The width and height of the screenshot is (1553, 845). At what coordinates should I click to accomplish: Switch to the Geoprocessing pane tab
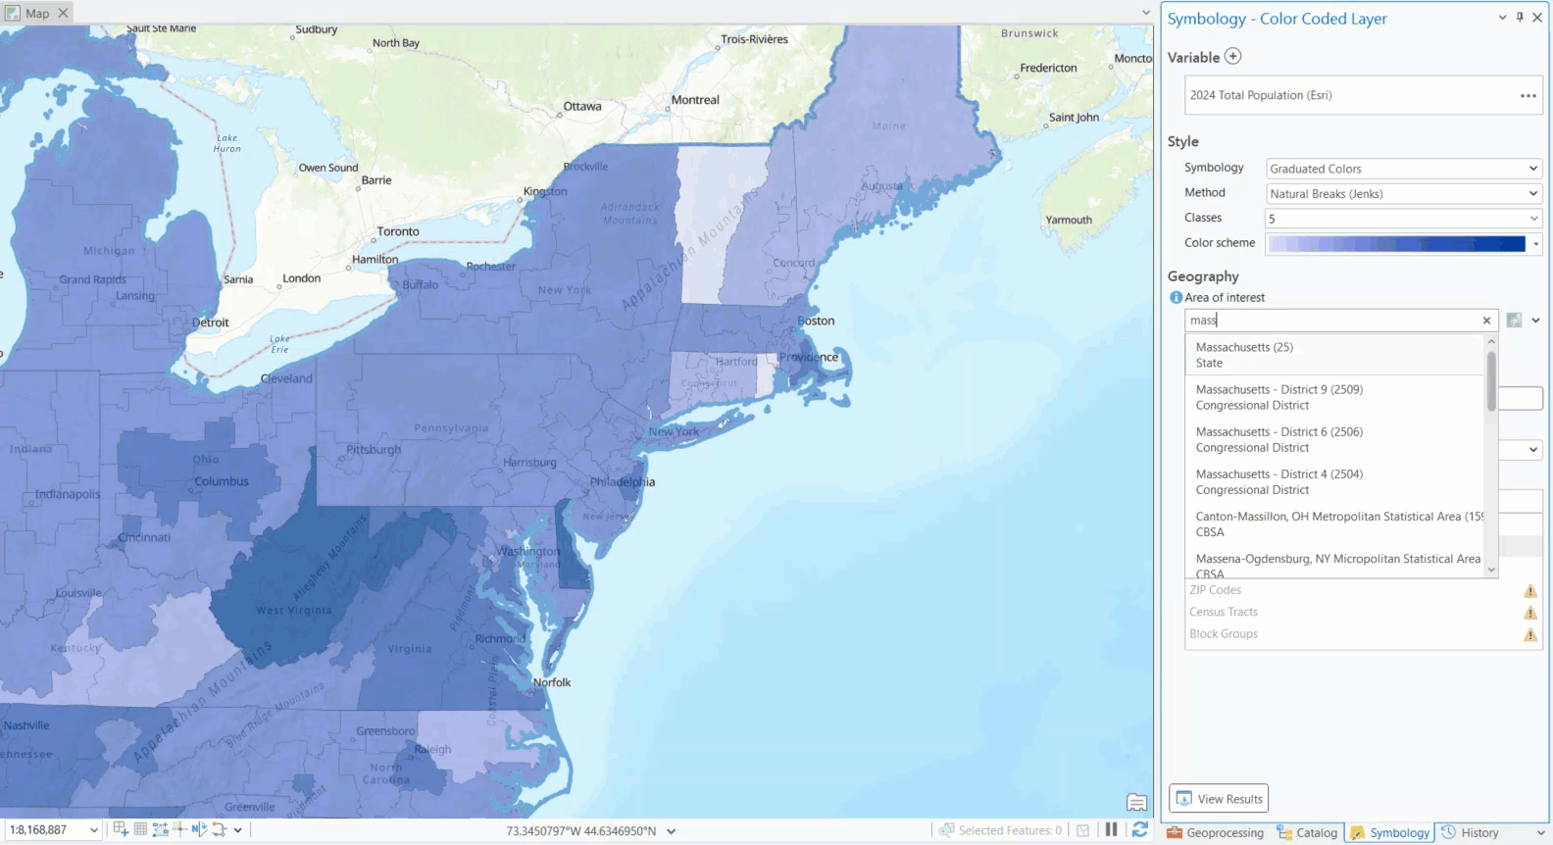(x=1216, y=833)
